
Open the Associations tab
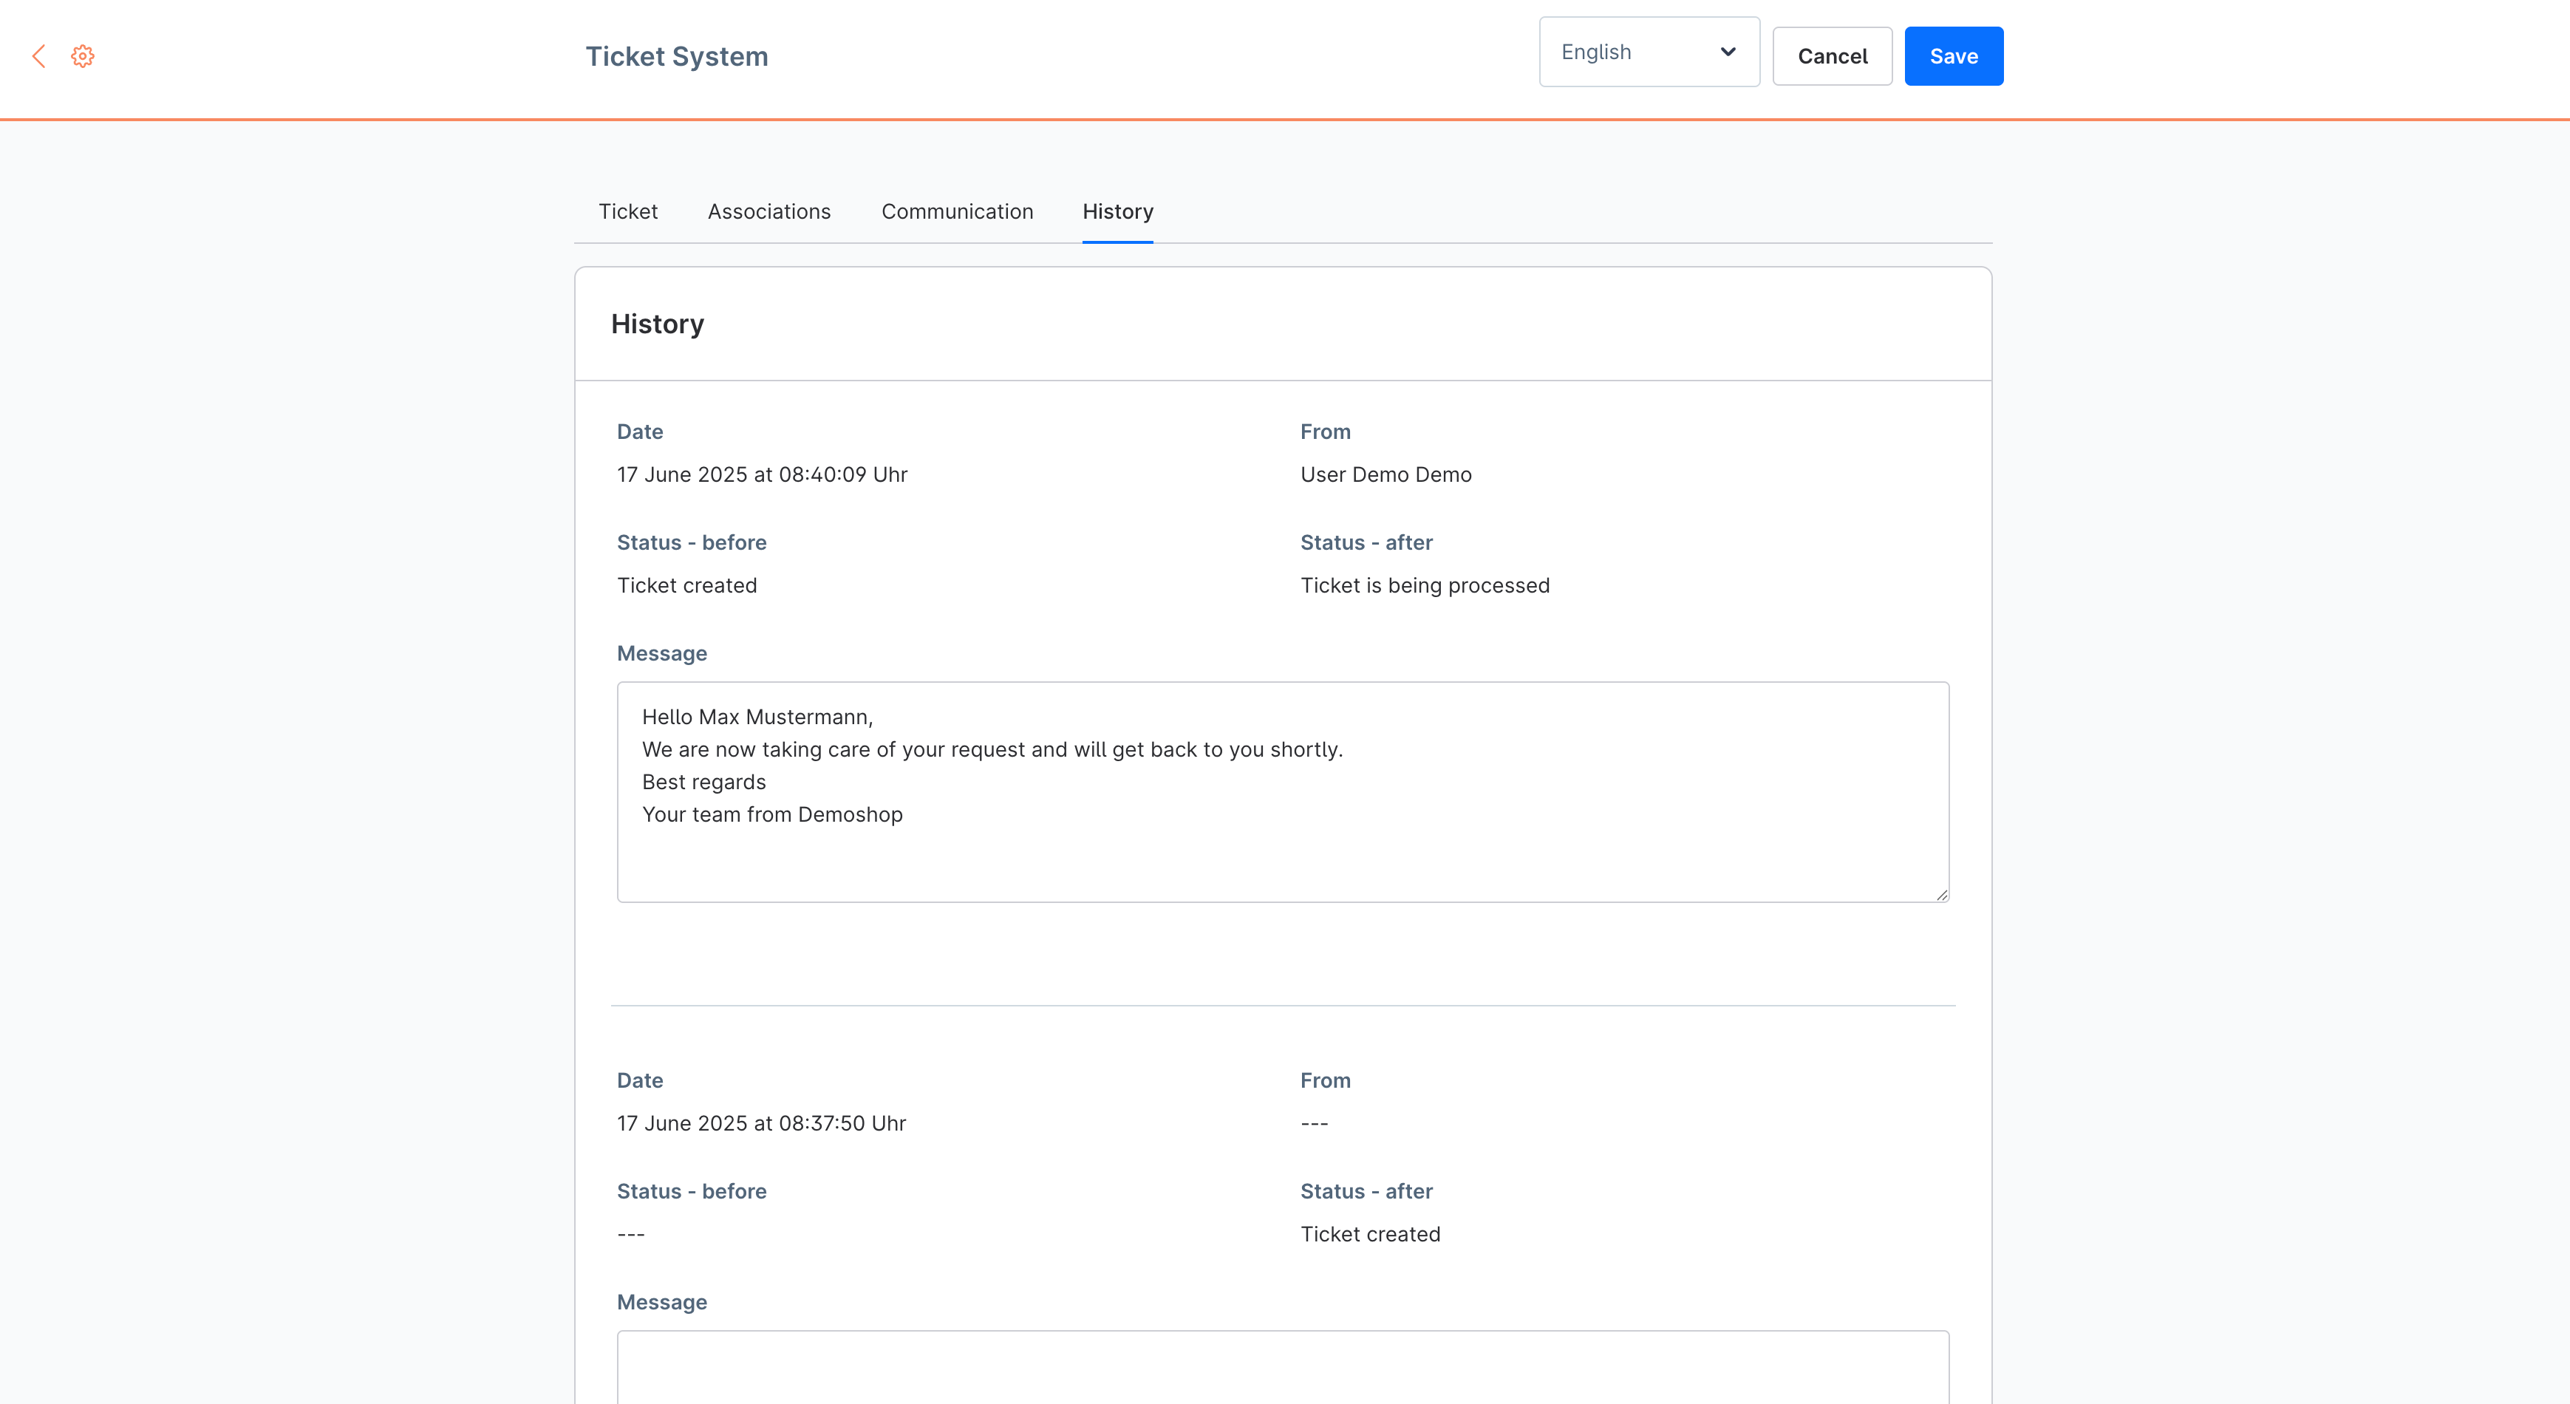(x=769, y=211)
